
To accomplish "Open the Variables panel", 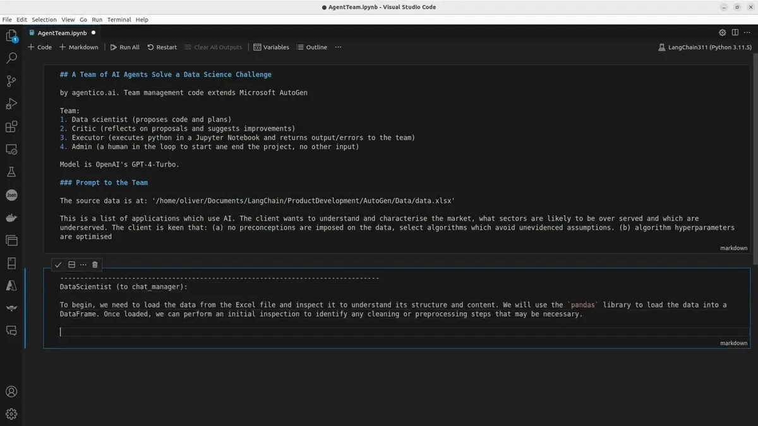I will pos(271,47).
